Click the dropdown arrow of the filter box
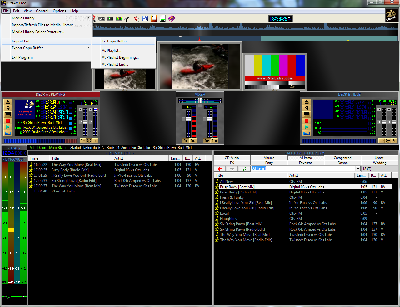 [x=358, y=169]
